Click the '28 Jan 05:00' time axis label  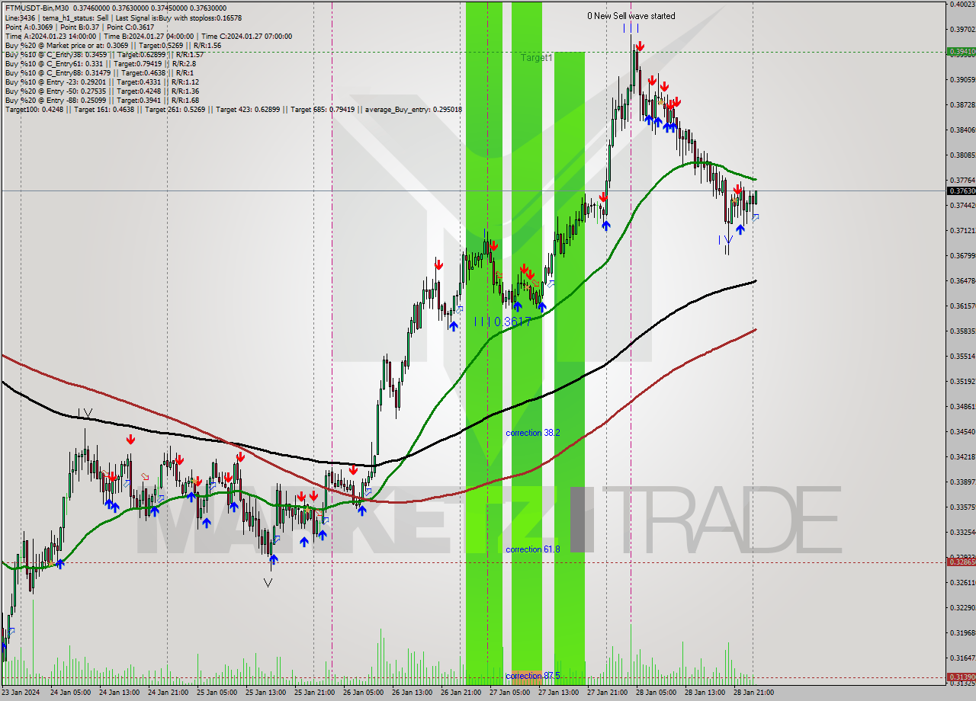[x=656, y=693]
